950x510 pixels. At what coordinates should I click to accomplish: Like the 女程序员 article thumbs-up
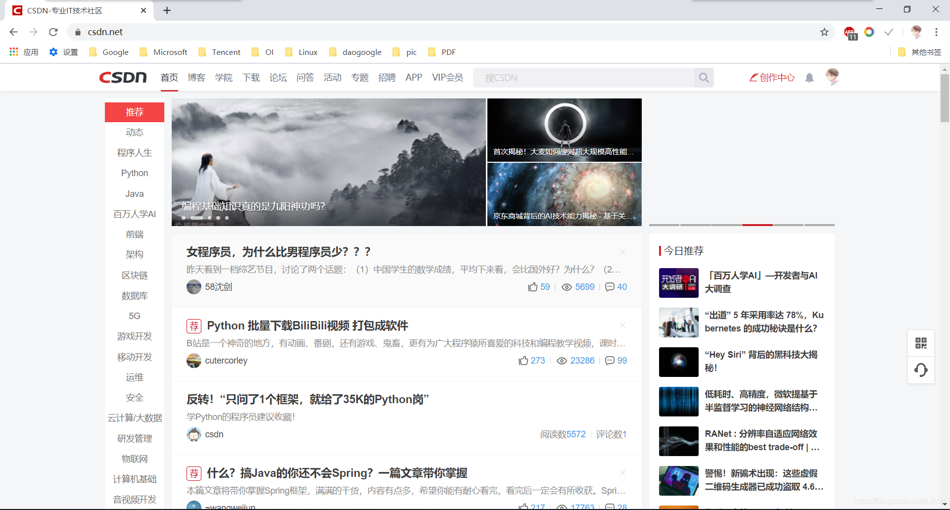[532, 287]
